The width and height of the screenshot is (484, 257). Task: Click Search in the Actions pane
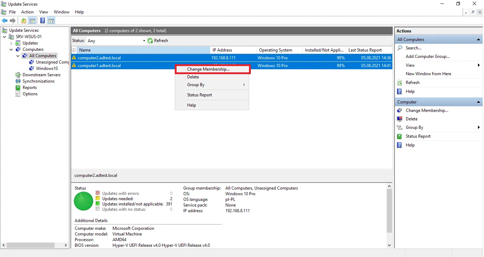click(413, 48)
